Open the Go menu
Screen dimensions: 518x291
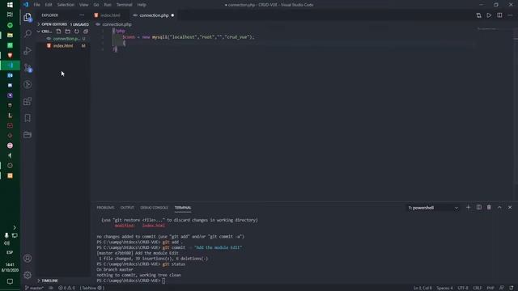point(96,5)
